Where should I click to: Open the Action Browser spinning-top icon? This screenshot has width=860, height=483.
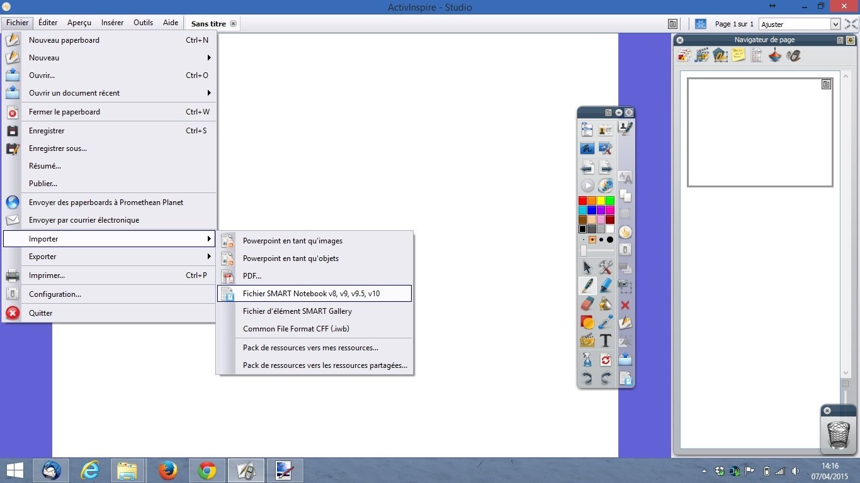pyautogui.click(x=775, y=55)
